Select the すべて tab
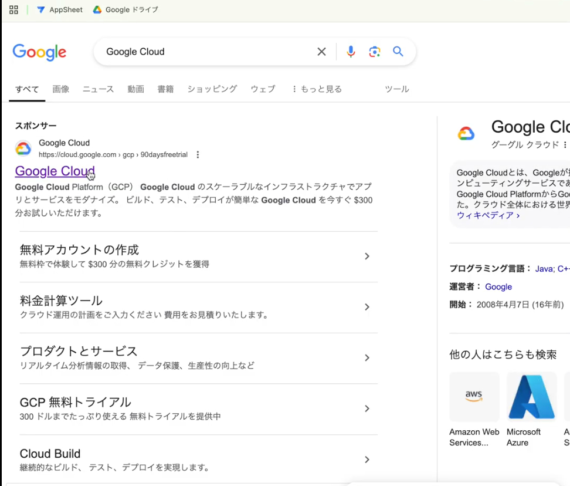The height and width of the screenshot is (486, 570). point(27,89)
